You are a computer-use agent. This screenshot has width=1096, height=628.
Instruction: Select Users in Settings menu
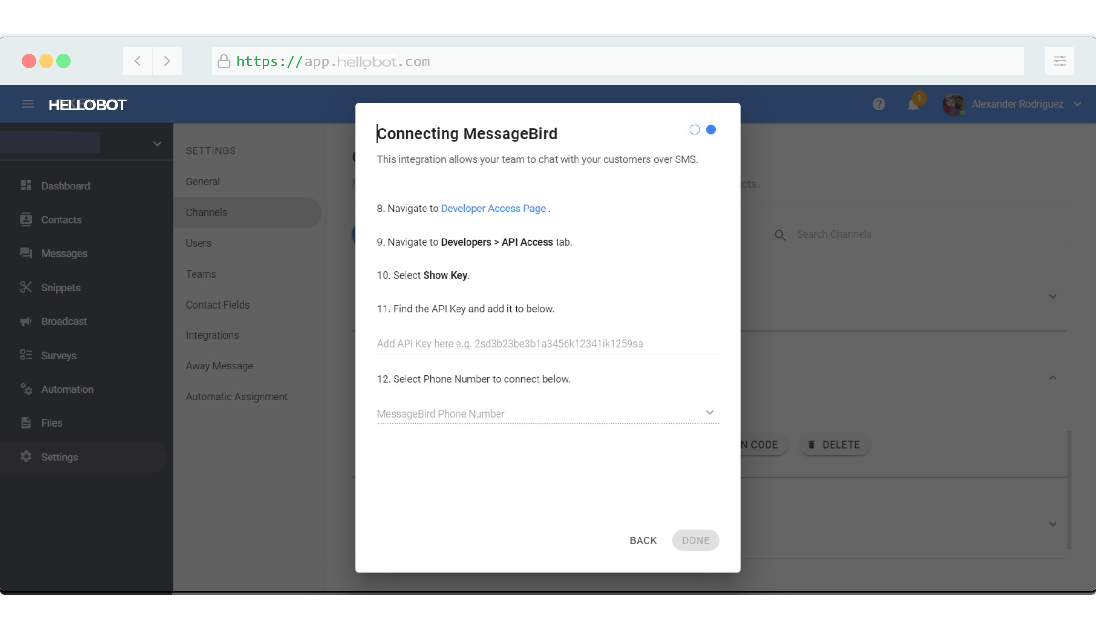pyautogui.click(x=198, y=243)
